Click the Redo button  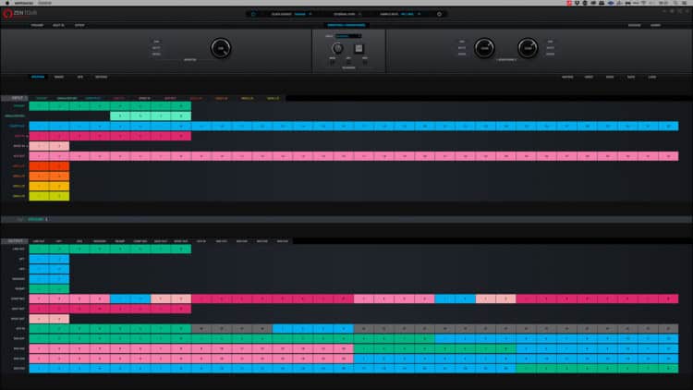tap(610, 77)
